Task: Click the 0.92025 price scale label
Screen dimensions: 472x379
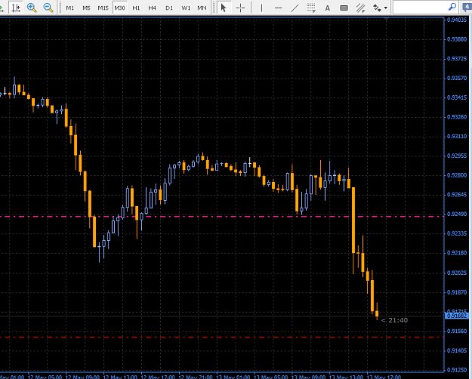Action: (x=457, y=273)
